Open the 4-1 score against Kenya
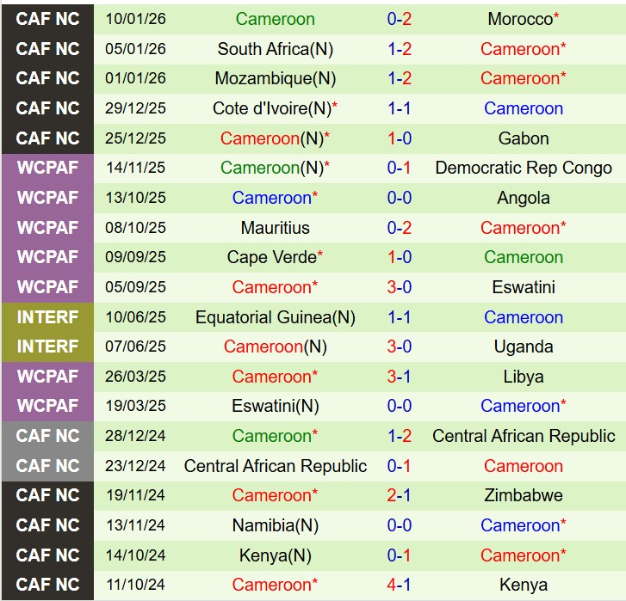The height and width of the screenshot is (601, 626). pyautogui.click(x=399, y=585)
